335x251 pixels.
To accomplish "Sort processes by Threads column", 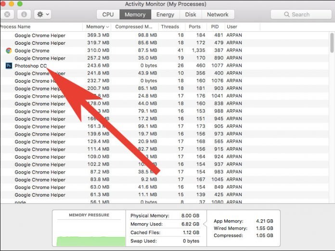I will 169,27.
